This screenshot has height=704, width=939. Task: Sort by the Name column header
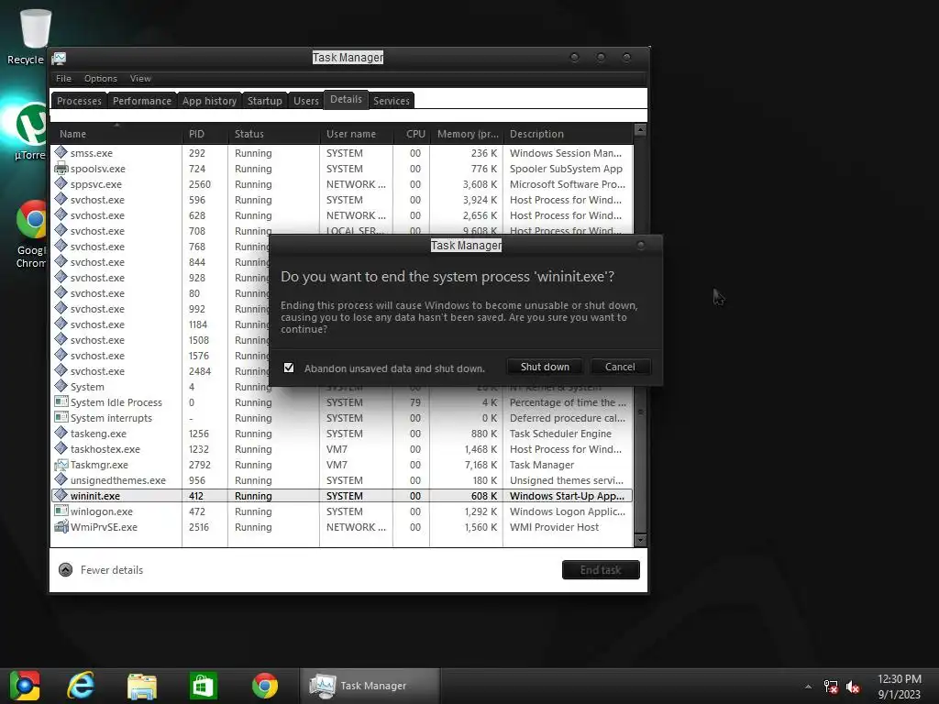click(116, 134)
